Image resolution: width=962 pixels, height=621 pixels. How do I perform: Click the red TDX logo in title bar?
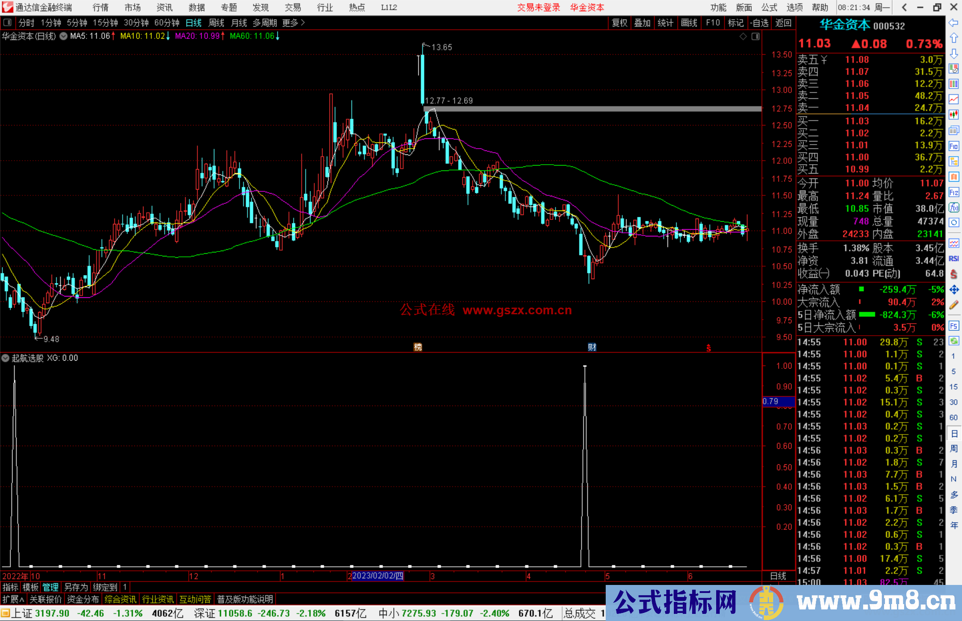coord(8,7)
